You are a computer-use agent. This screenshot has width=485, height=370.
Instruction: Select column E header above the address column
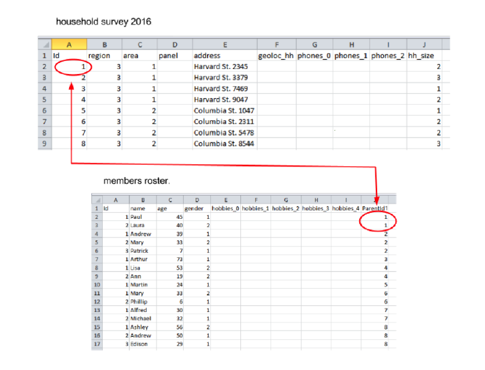[225, 45]
